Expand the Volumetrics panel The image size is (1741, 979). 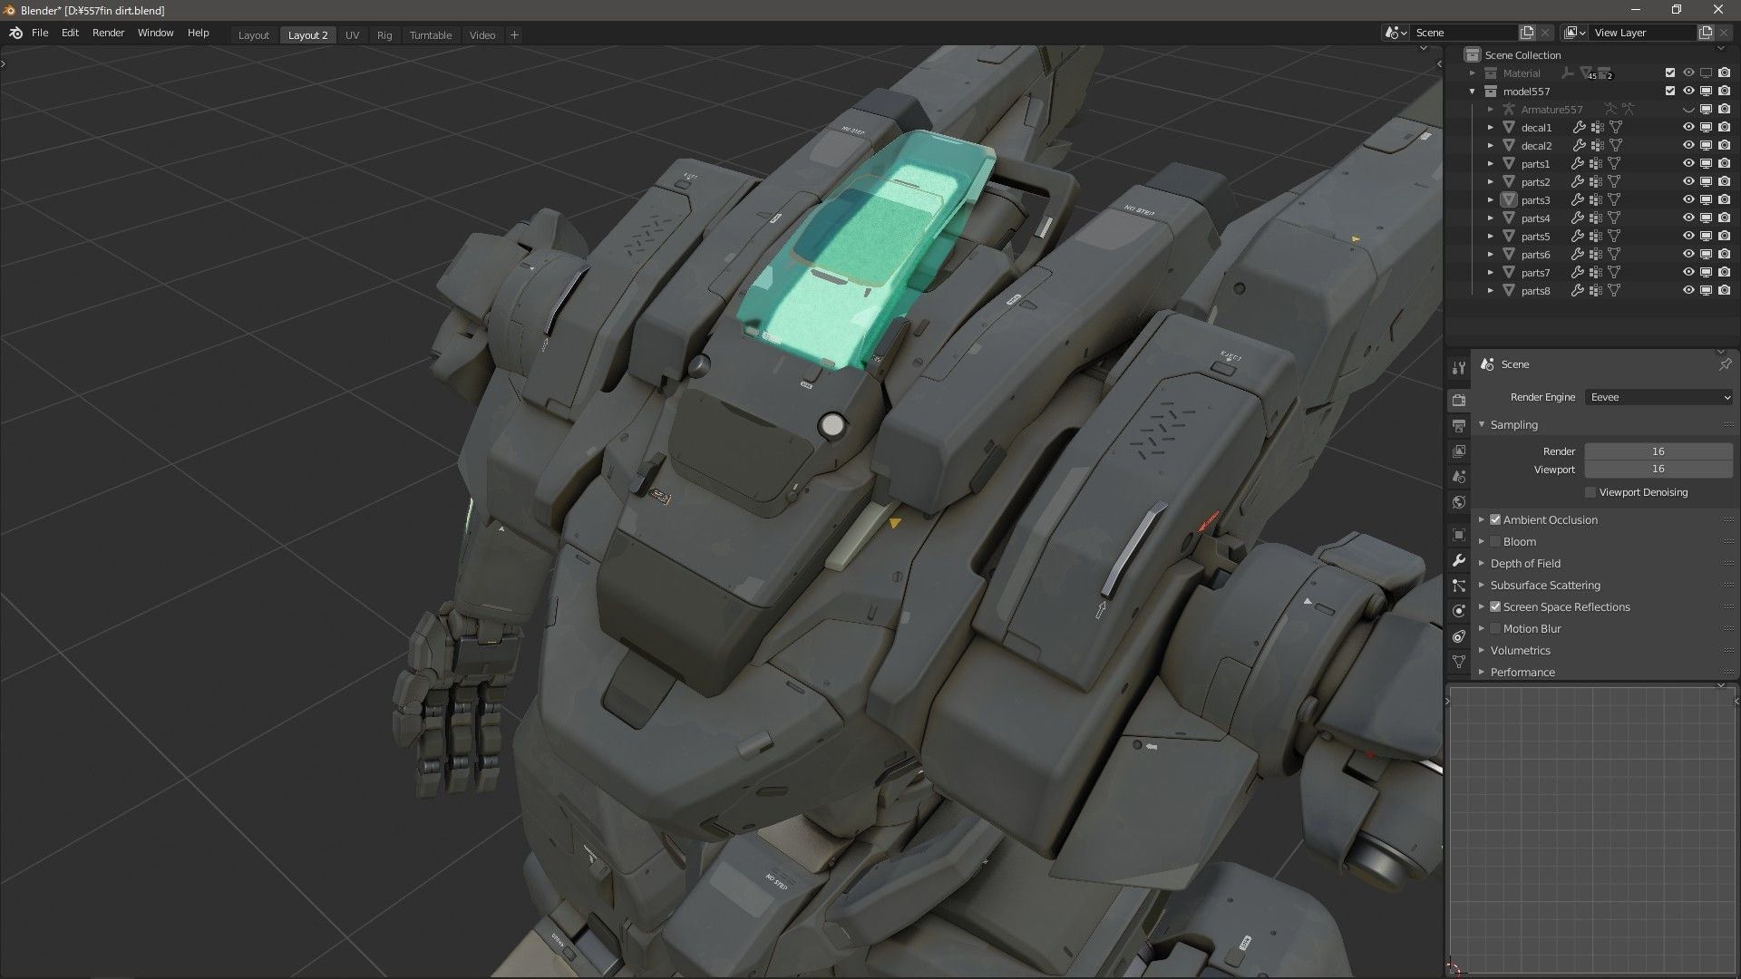pos(1482,650)
